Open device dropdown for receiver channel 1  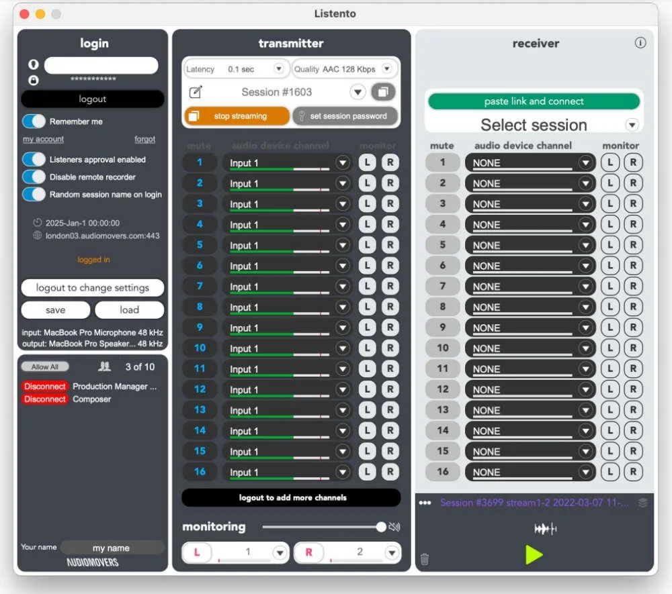(585, 162)
